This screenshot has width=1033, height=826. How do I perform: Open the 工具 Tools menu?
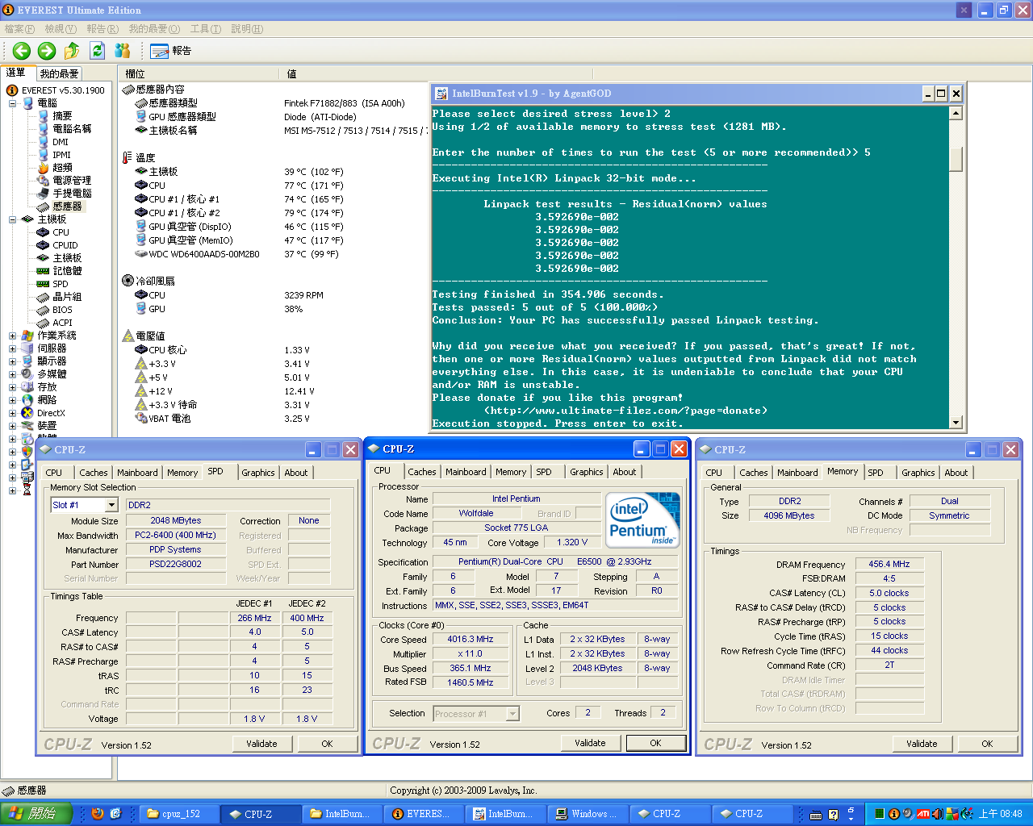206,29
